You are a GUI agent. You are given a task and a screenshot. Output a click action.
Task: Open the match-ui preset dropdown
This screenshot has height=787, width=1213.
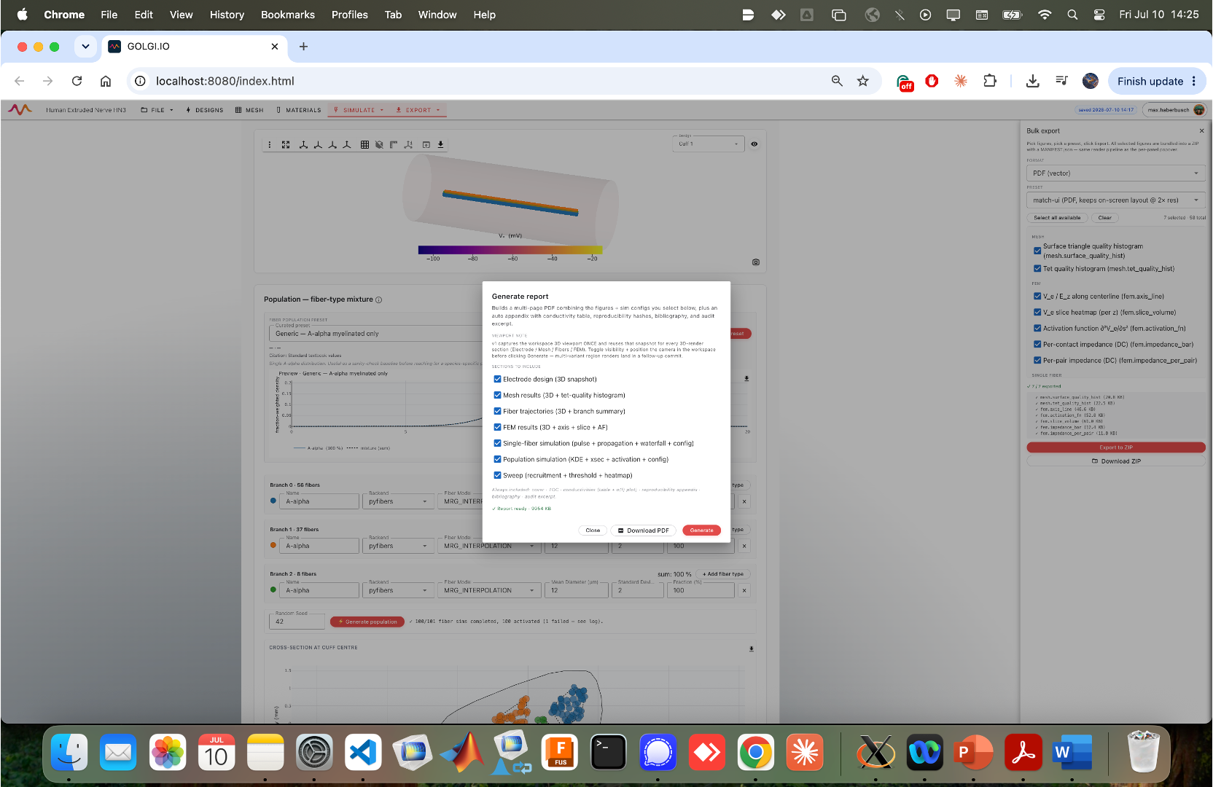click(x=1116, y=200)
